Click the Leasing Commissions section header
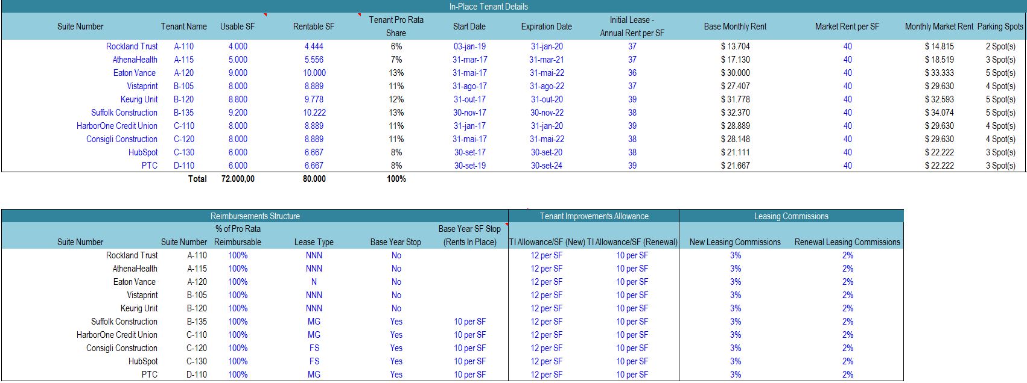 click(791, 216)
